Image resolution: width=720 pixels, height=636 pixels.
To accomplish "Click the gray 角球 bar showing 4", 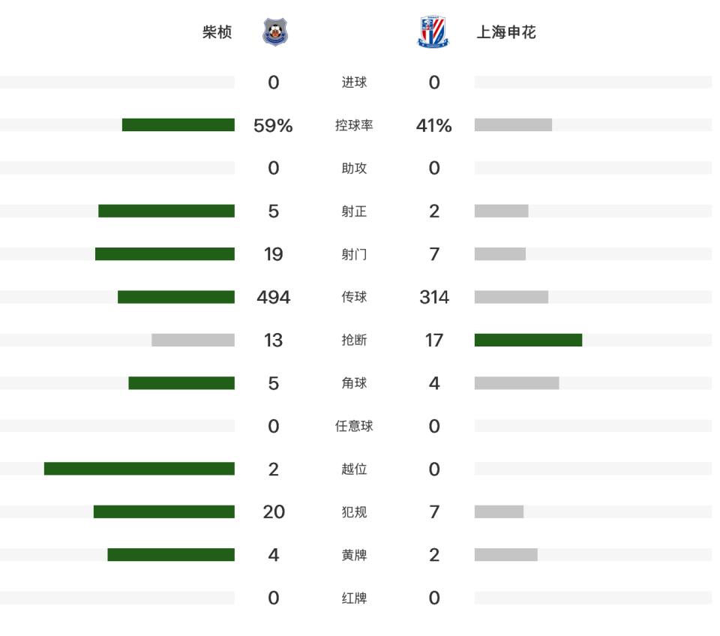I will click(517, 383).
